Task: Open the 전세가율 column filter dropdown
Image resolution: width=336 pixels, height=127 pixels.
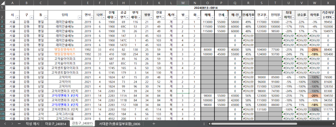Action: point(253,17)
